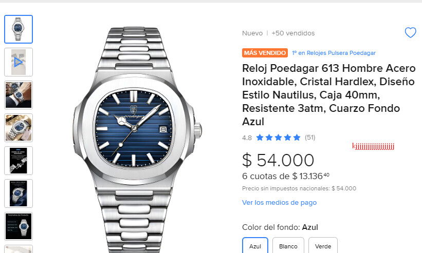Screen dimensions: 422x253
Task: Open "1º en Relojes Pulsera Poedagar" ranking link
Action: tap(334, 53)
